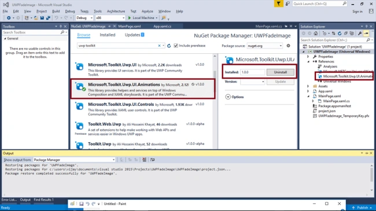This screenshot has height=211, width=376.
Task: Switch to the Installed tab
Action: (108, 35)
